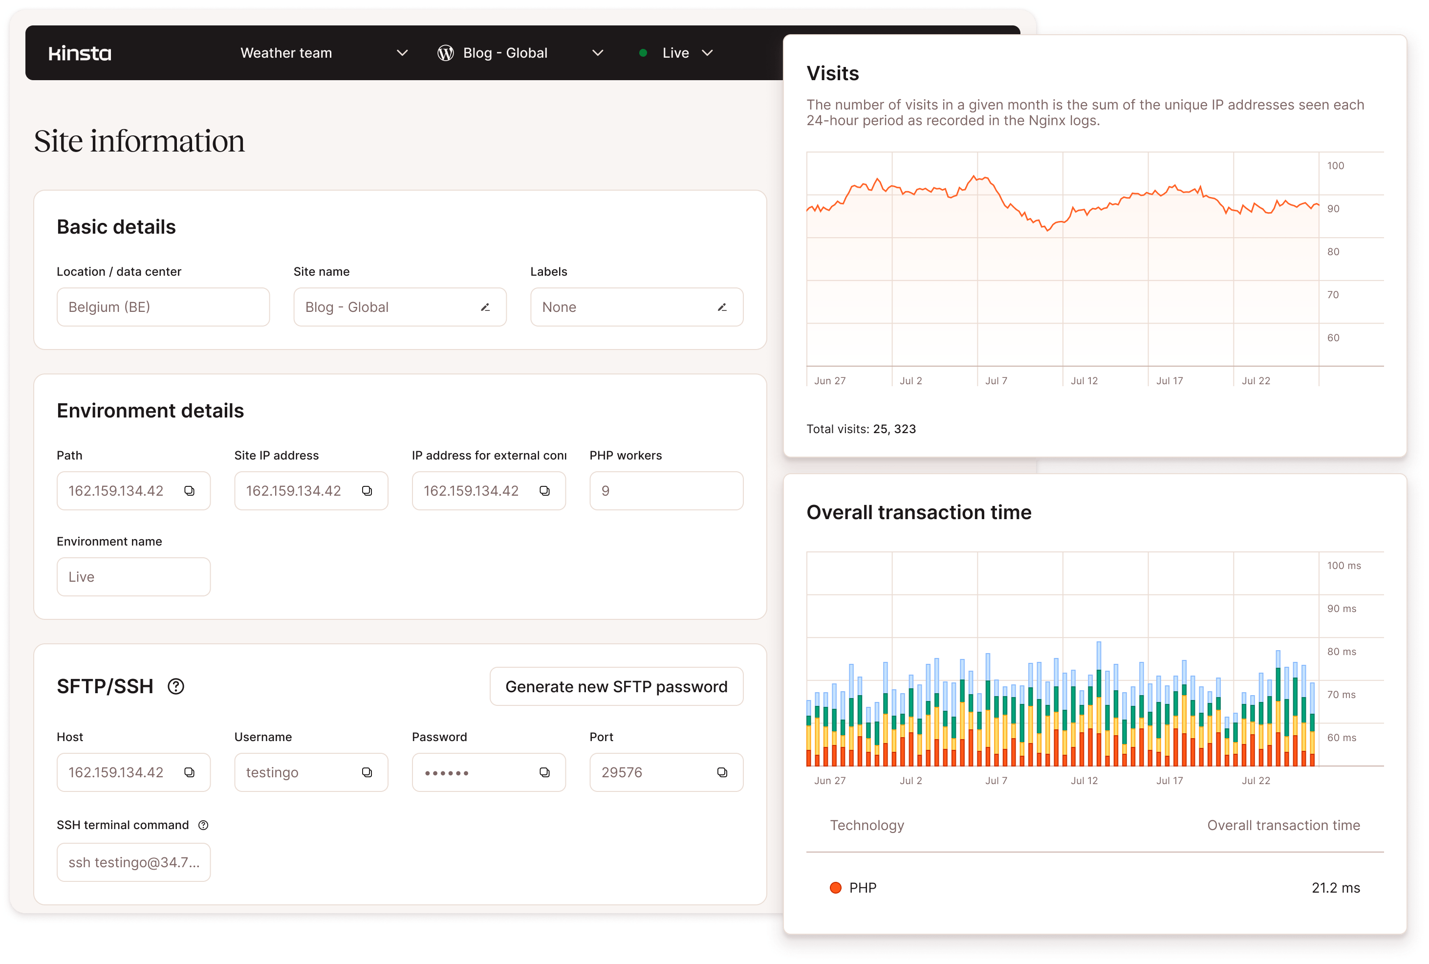Open the SFTP/SSH help tooltip
Viewport: 1429px width, 964px height.
click(x=176, y=686)
